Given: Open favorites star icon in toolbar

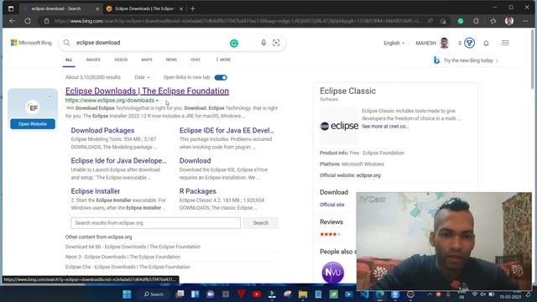Looking at the screenshot, I should (x=493, y=21).
